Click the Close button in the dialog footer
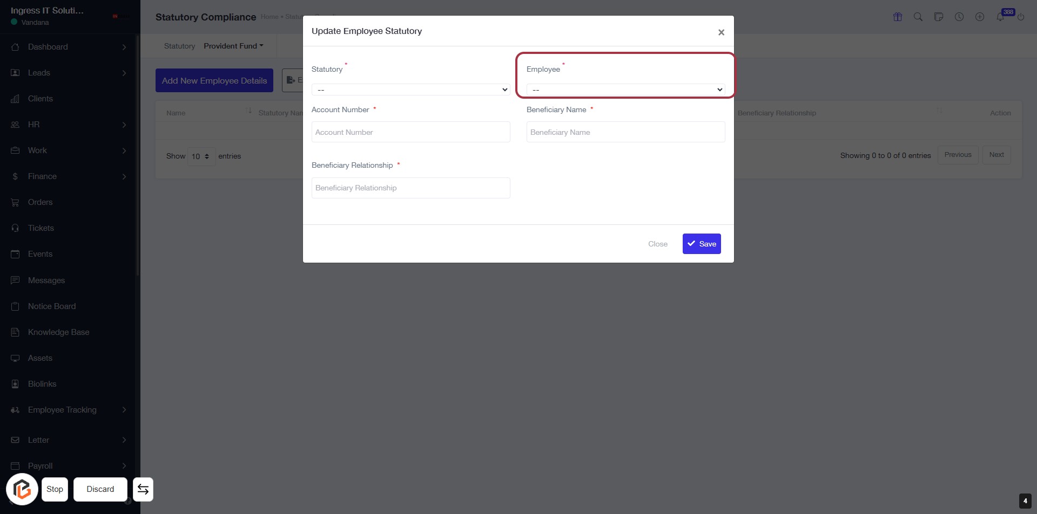 click(x=658, y=244)
